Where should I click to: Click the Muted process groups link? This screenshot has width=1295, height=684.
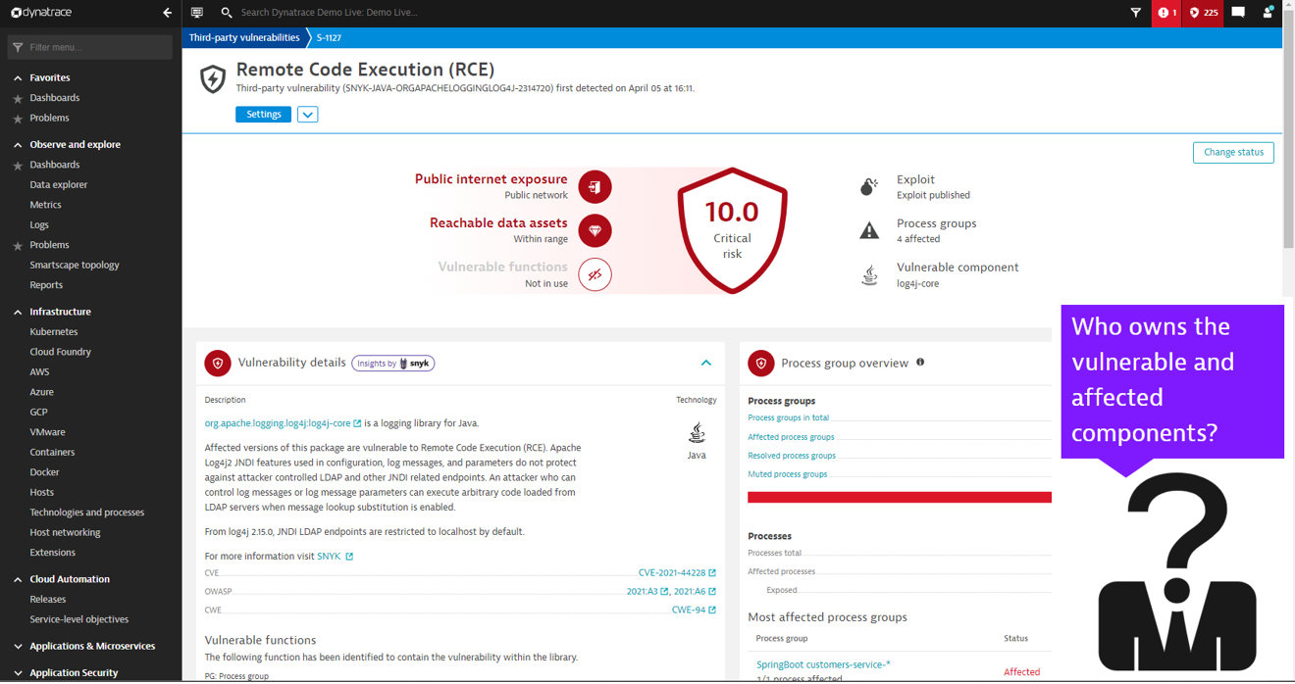click(x=787, y=474)
